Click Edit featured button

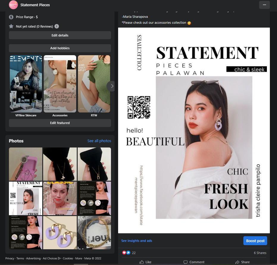60,123
